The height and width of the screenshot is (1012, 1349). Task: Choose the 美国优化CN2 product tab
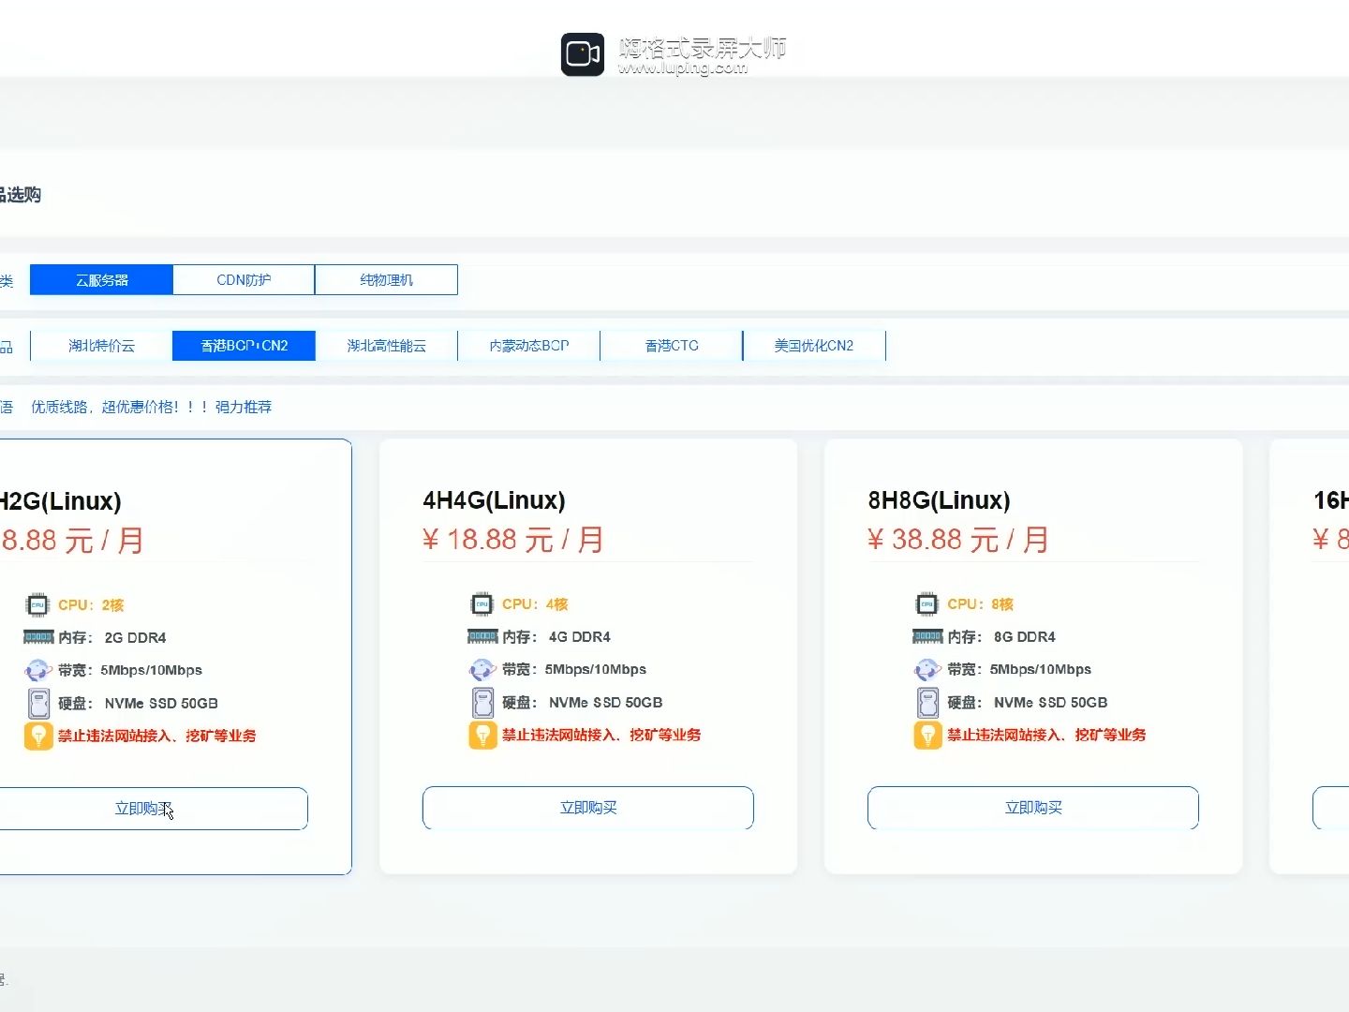tap(813, 346)
